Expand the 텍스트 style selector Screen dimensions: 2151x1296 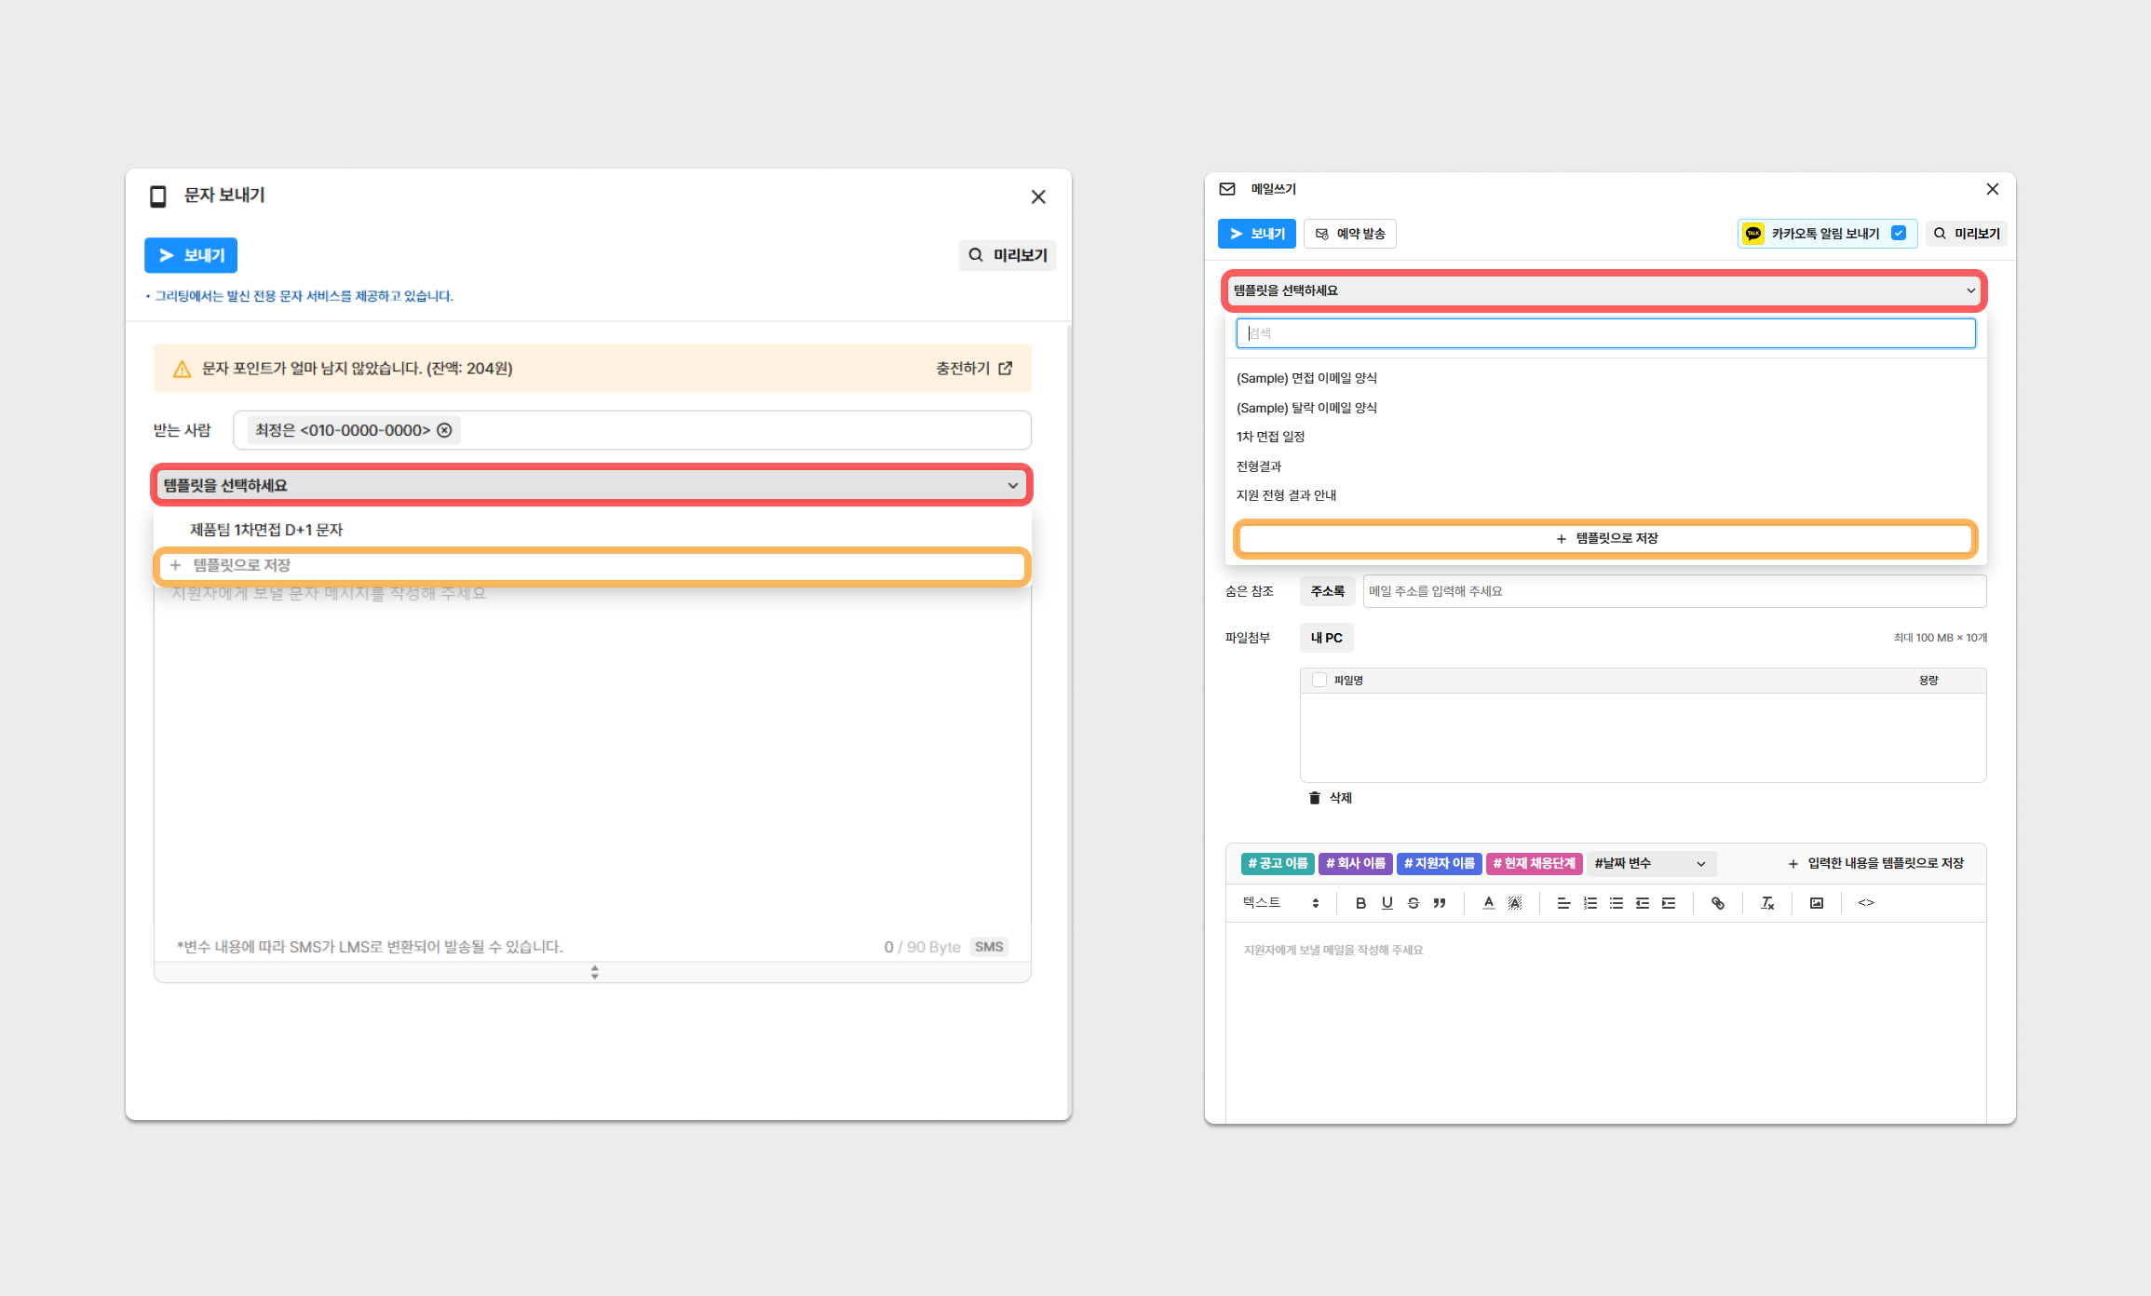click(1280, 903)
